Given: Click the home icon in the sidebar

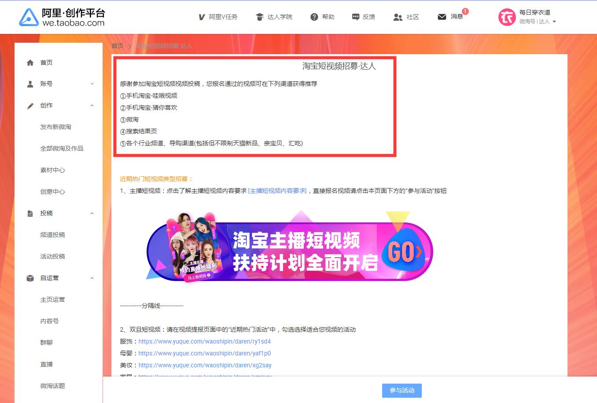Looking at the screenshot, I should pyautogui.click(x=30, y=63).
